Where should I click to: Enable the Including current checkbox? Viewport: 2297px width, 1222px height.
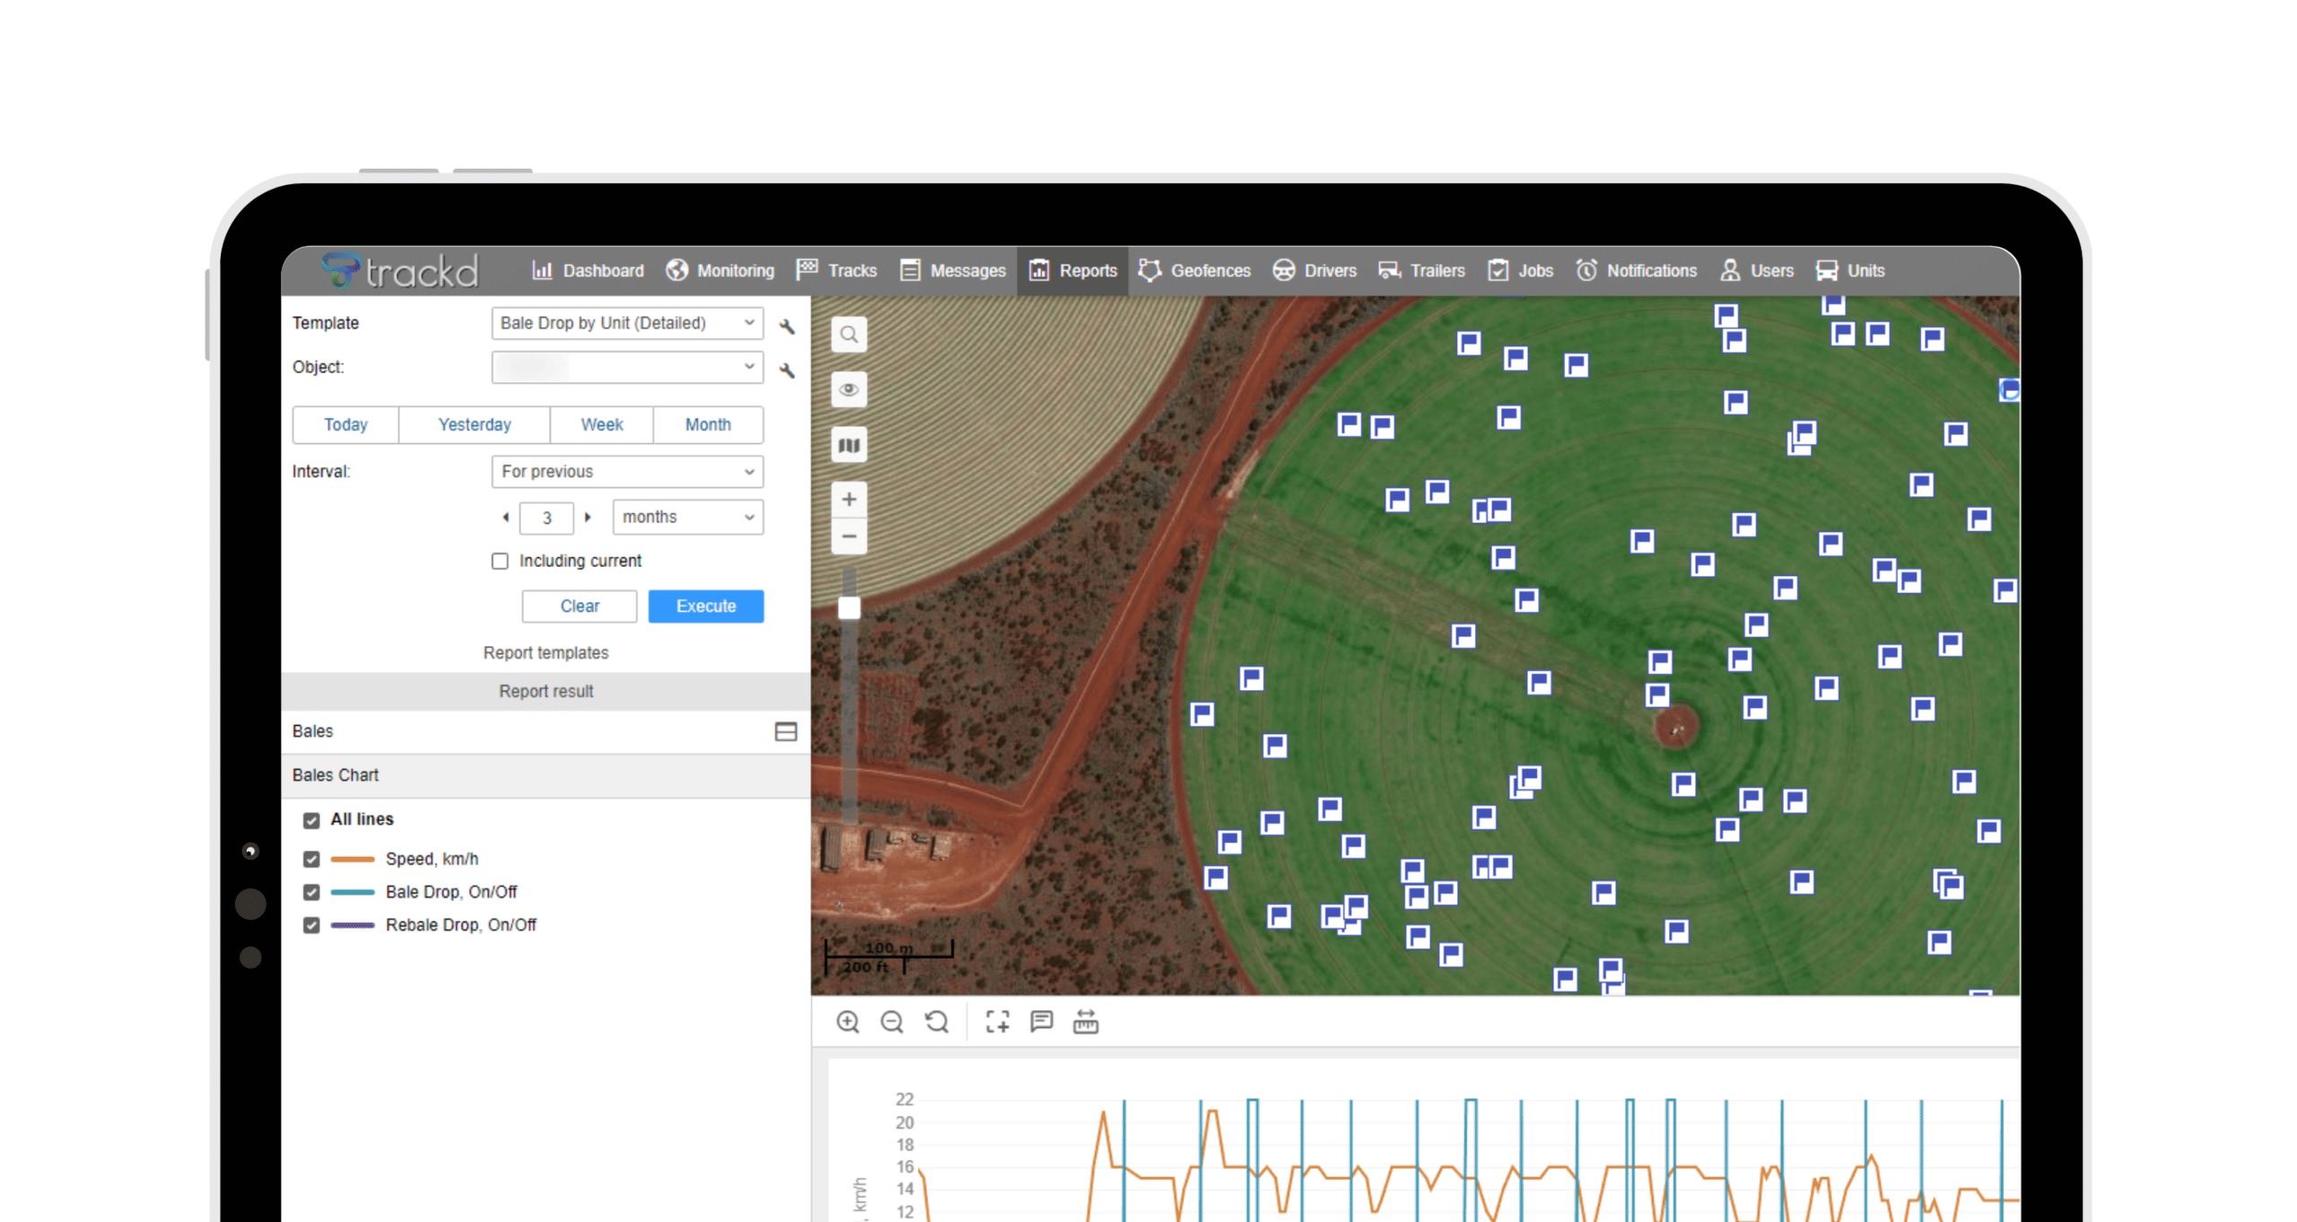pyautogui.click(x=500, y=562)
